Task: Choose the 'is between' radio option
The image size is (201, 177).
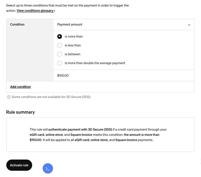Action: click(x=60, y=54)
